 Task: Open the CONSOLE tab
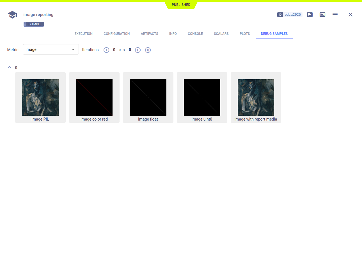(x=195, y=33)
